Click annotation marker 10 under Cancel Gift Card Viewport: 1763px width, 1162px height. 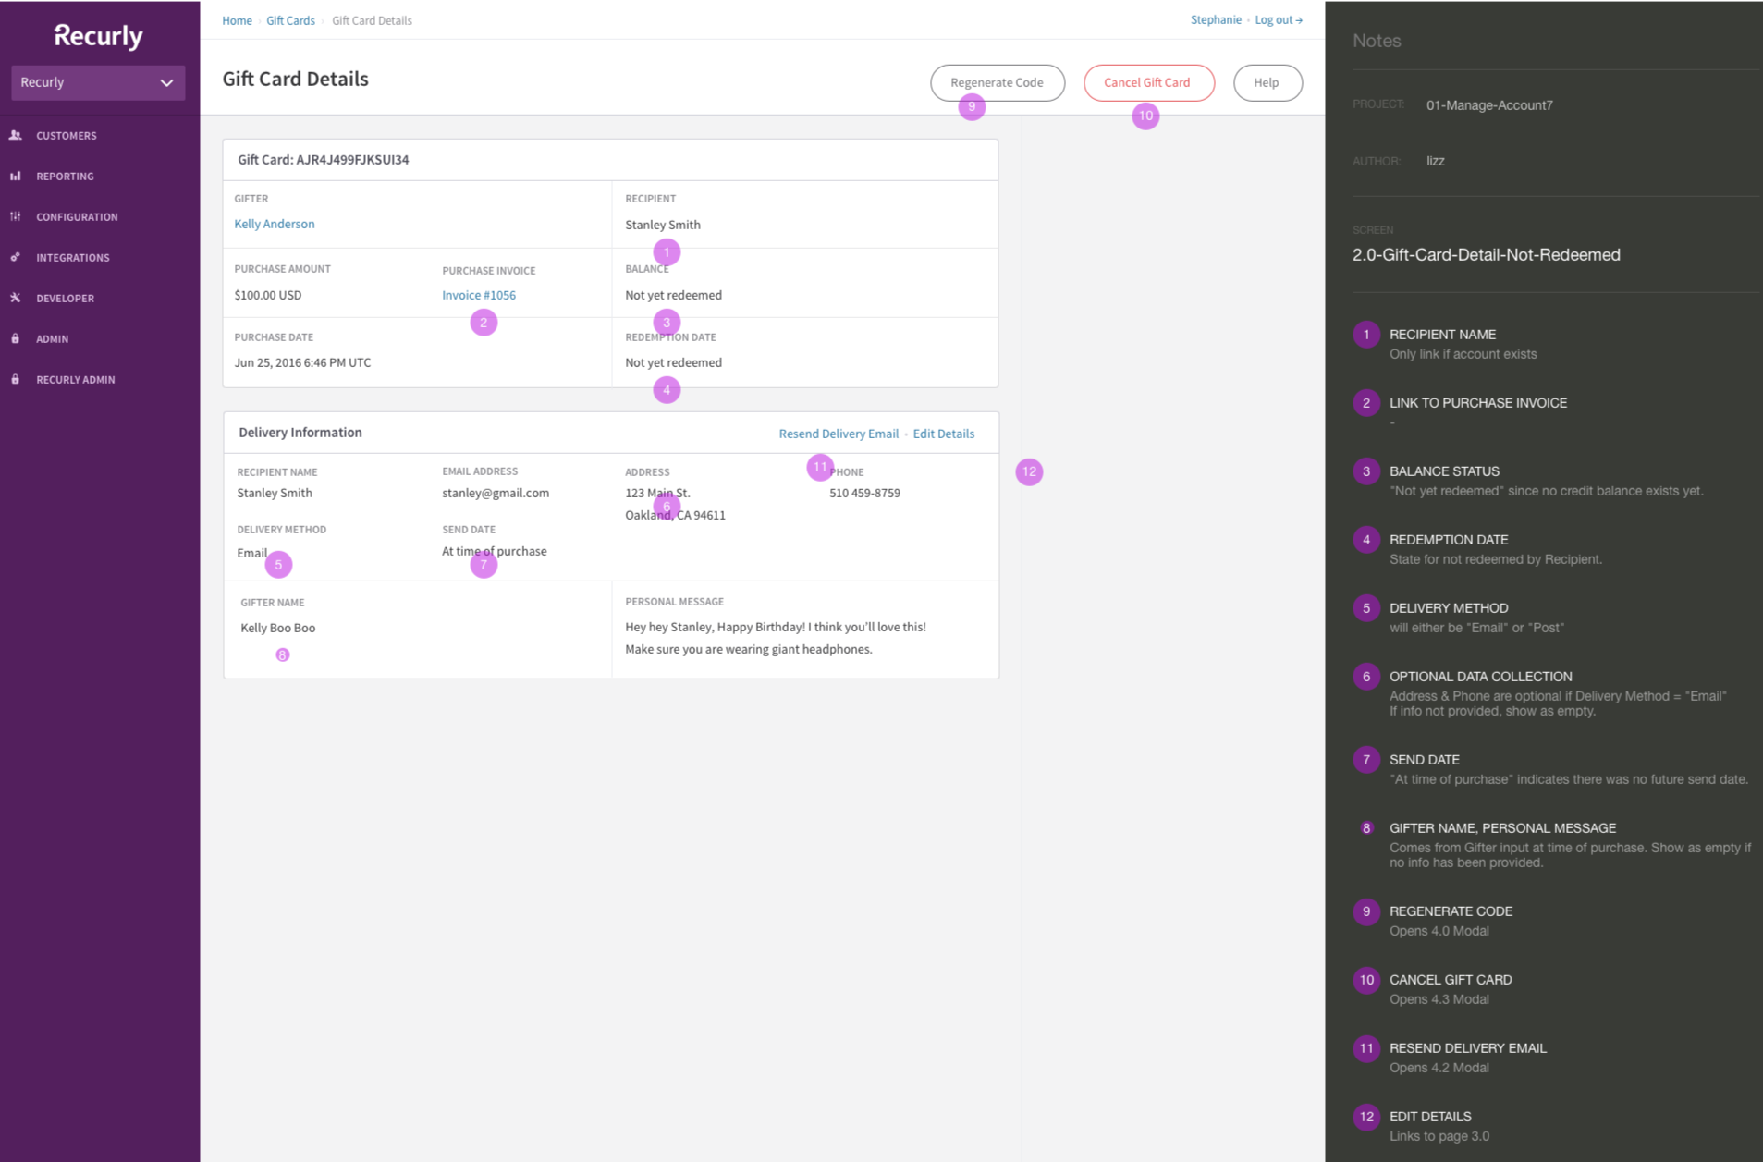[1145, 116]
